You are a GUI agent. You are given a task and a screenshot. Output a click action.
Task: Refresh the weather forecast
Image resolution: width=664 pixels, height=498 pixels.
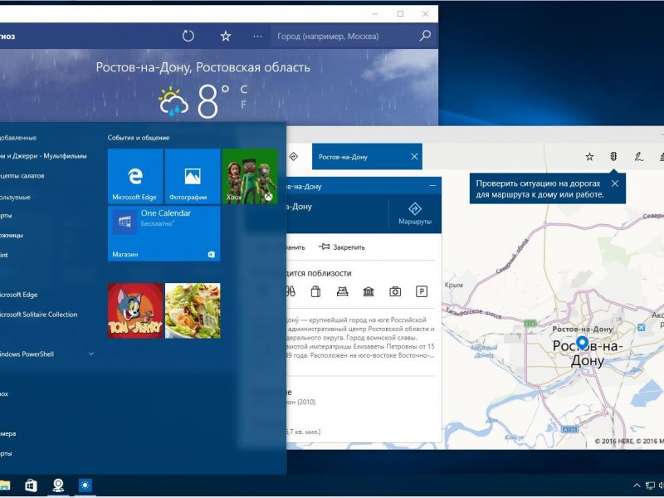coord(188,36)
